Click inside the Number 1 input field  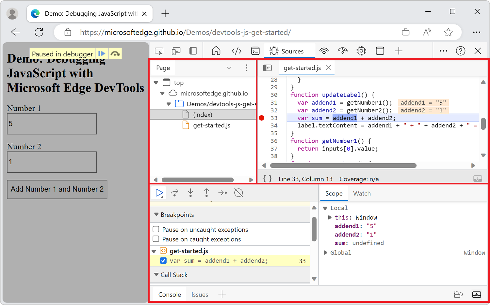52,124
